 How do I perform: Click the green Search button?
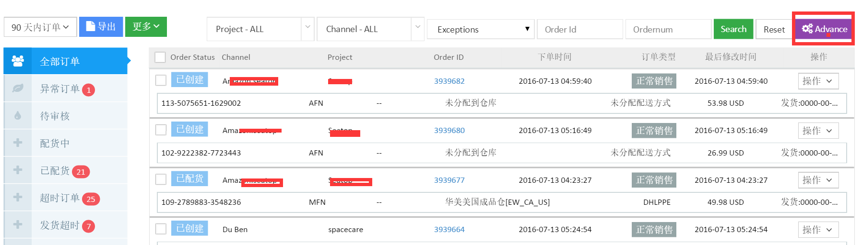(x=733, y=29)
